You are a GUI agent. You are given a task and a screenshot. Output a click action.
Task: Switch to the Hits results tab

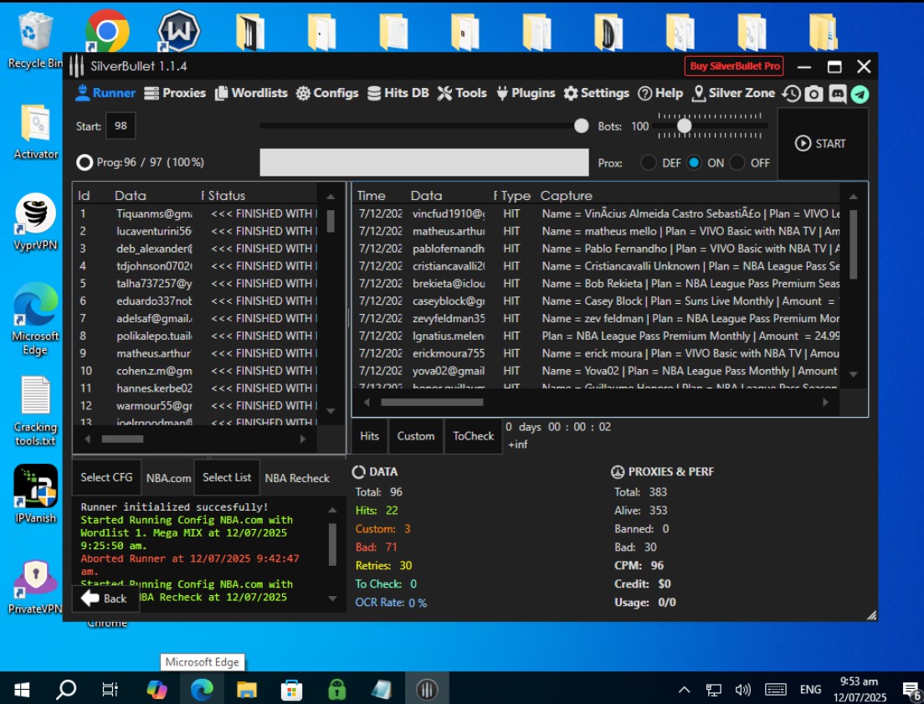click(369, 436)
